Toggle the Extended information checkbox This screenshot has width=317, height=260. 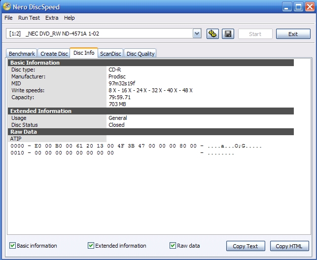tap(91, 246)
